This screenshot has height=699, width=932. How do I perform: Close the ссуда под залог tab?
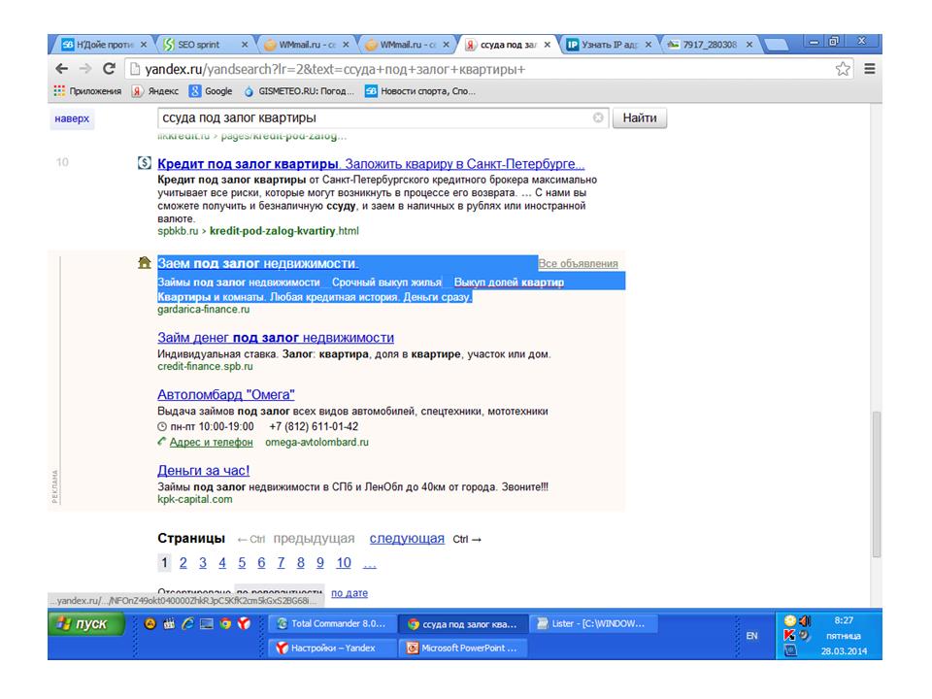click(x=547, y=45)
